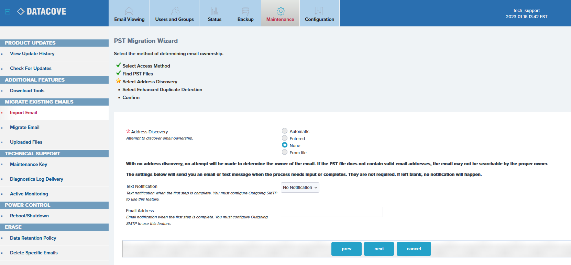The height and width of the screenshot is (265, 571).
Task: Cancel the PST Migration Wizard
Action: coord(414,249)
